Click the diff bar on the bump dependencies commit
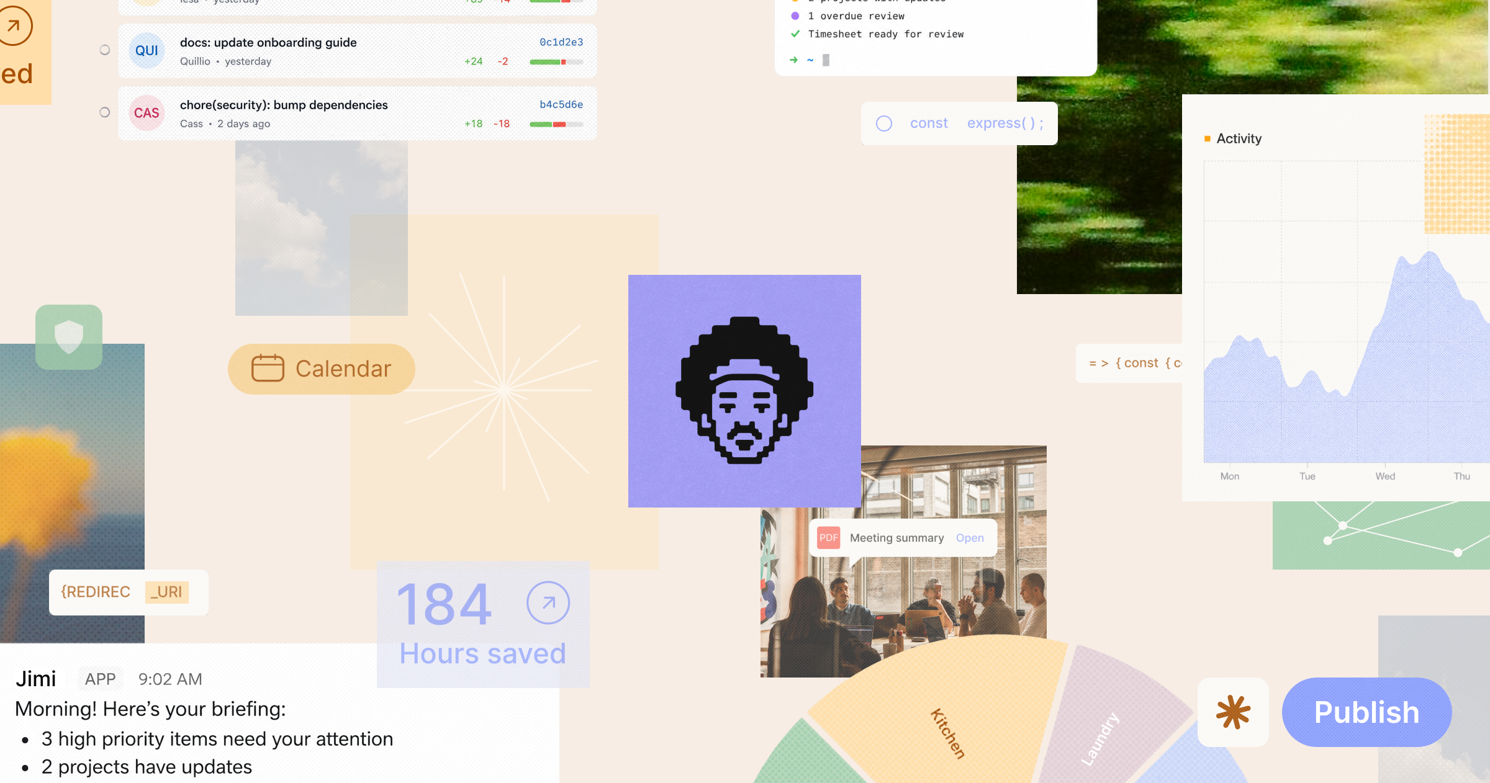The width and height of the screenshot is (1490, 783). pyautogui.click(x=556, y=124)
